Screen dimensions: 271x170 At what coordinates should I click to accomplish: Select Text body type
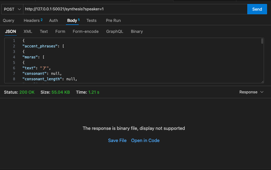(x=44, y=31)
